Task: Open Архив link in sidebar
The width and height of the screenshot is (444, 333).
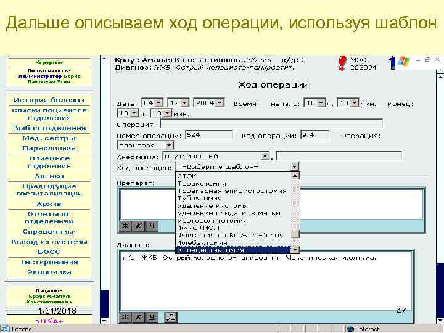Action: (49, 204)
